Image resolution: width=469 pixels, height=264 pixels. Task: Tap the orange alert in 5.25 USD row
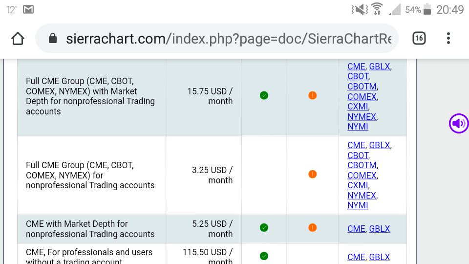pyautogui.click(x=312, y=228)
